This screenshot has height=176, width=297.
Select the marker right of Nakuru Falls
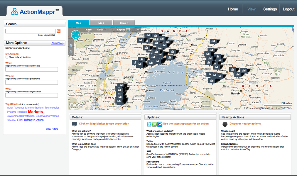coord(233,70)
